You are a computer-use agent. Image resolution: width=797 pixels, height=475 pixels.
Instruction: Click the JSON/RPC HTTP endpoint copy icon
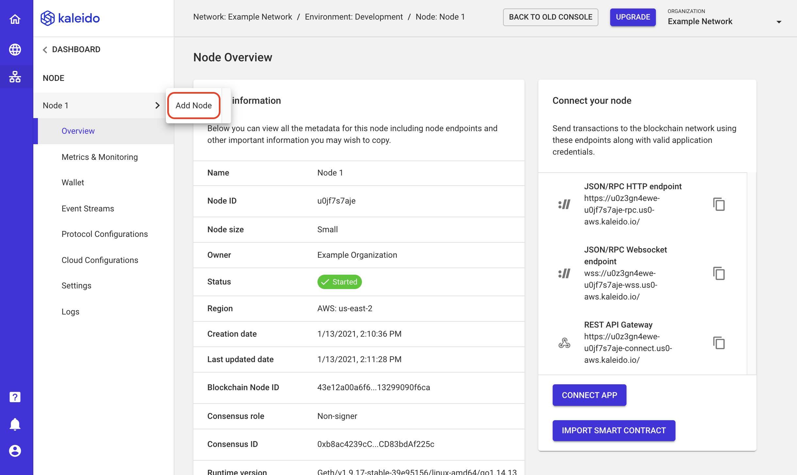pos(719,204)
